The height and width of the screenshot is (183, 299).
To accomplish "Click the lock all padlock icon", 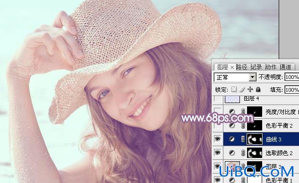I will (258, 89).
